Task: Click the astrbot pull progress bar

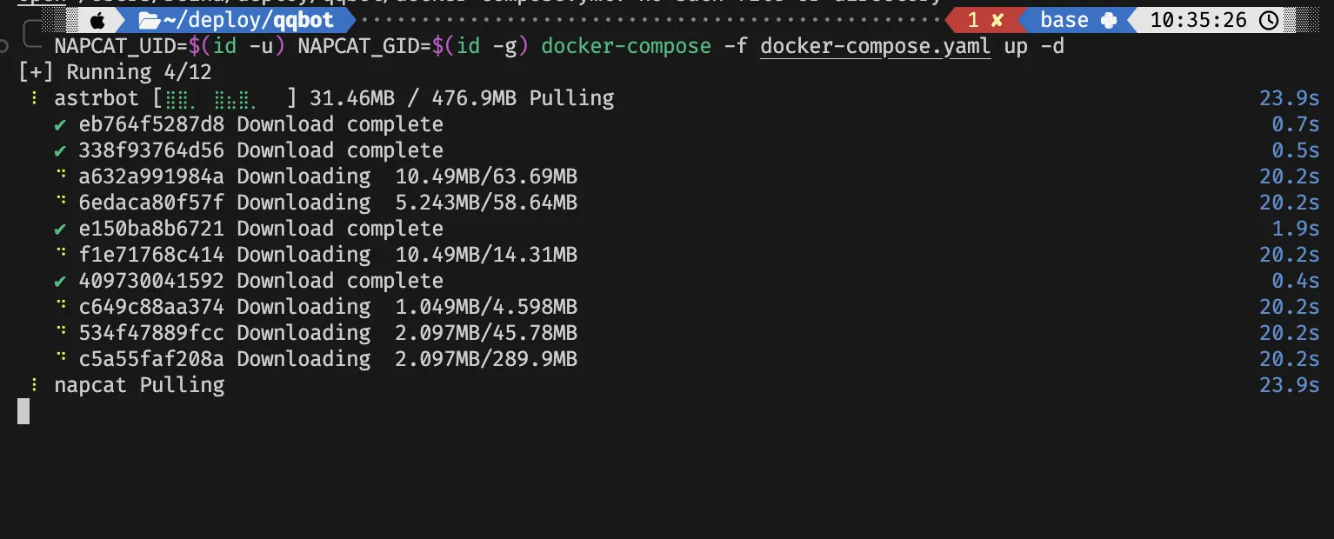Action: 225,98
